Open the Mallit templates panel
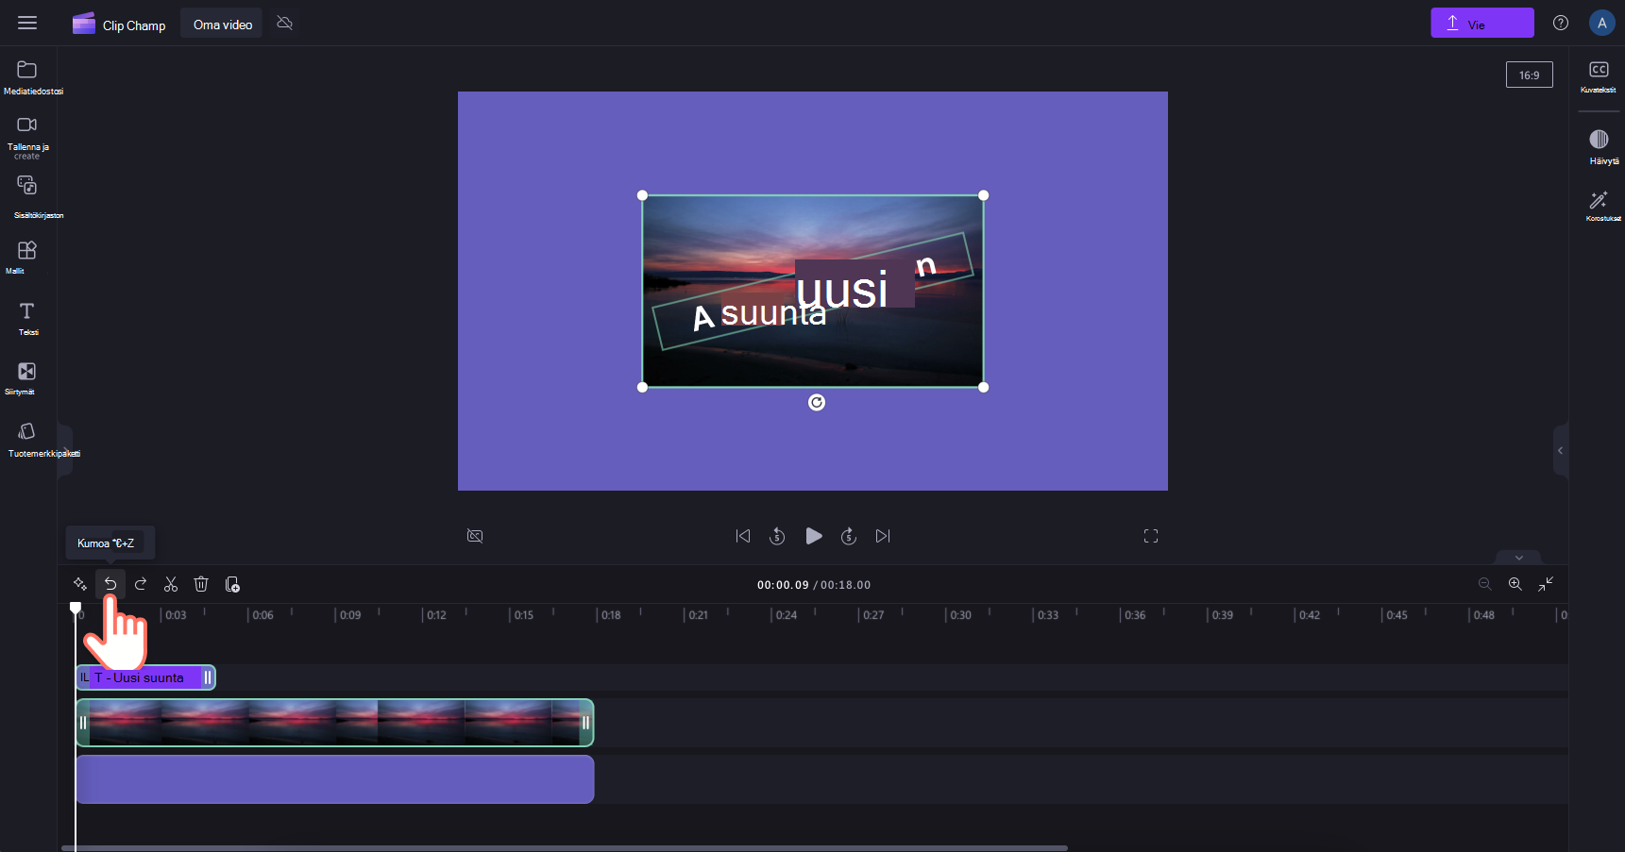The image size is (1625, 852). tap(26, 257)
